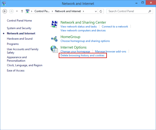Open Manage browser add-ons
This screenshot has height=130, width=156.
pyautogui.click(x=110, y=52)
